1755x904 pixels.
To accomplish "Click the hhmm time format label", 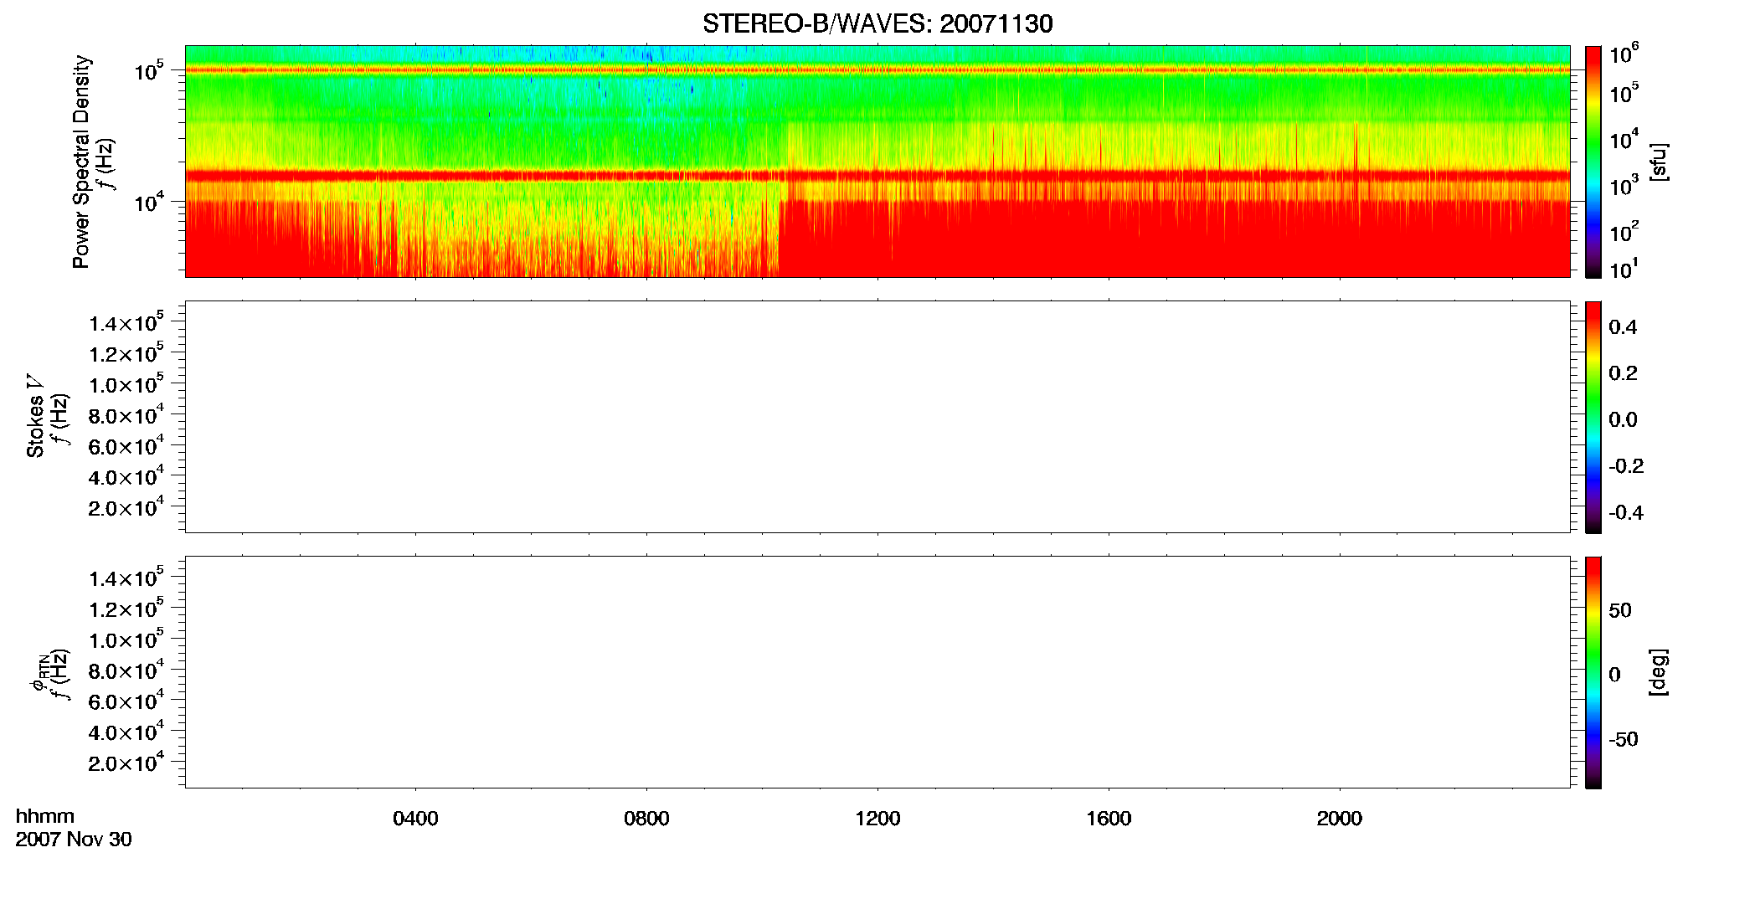I will coord(45,817).
